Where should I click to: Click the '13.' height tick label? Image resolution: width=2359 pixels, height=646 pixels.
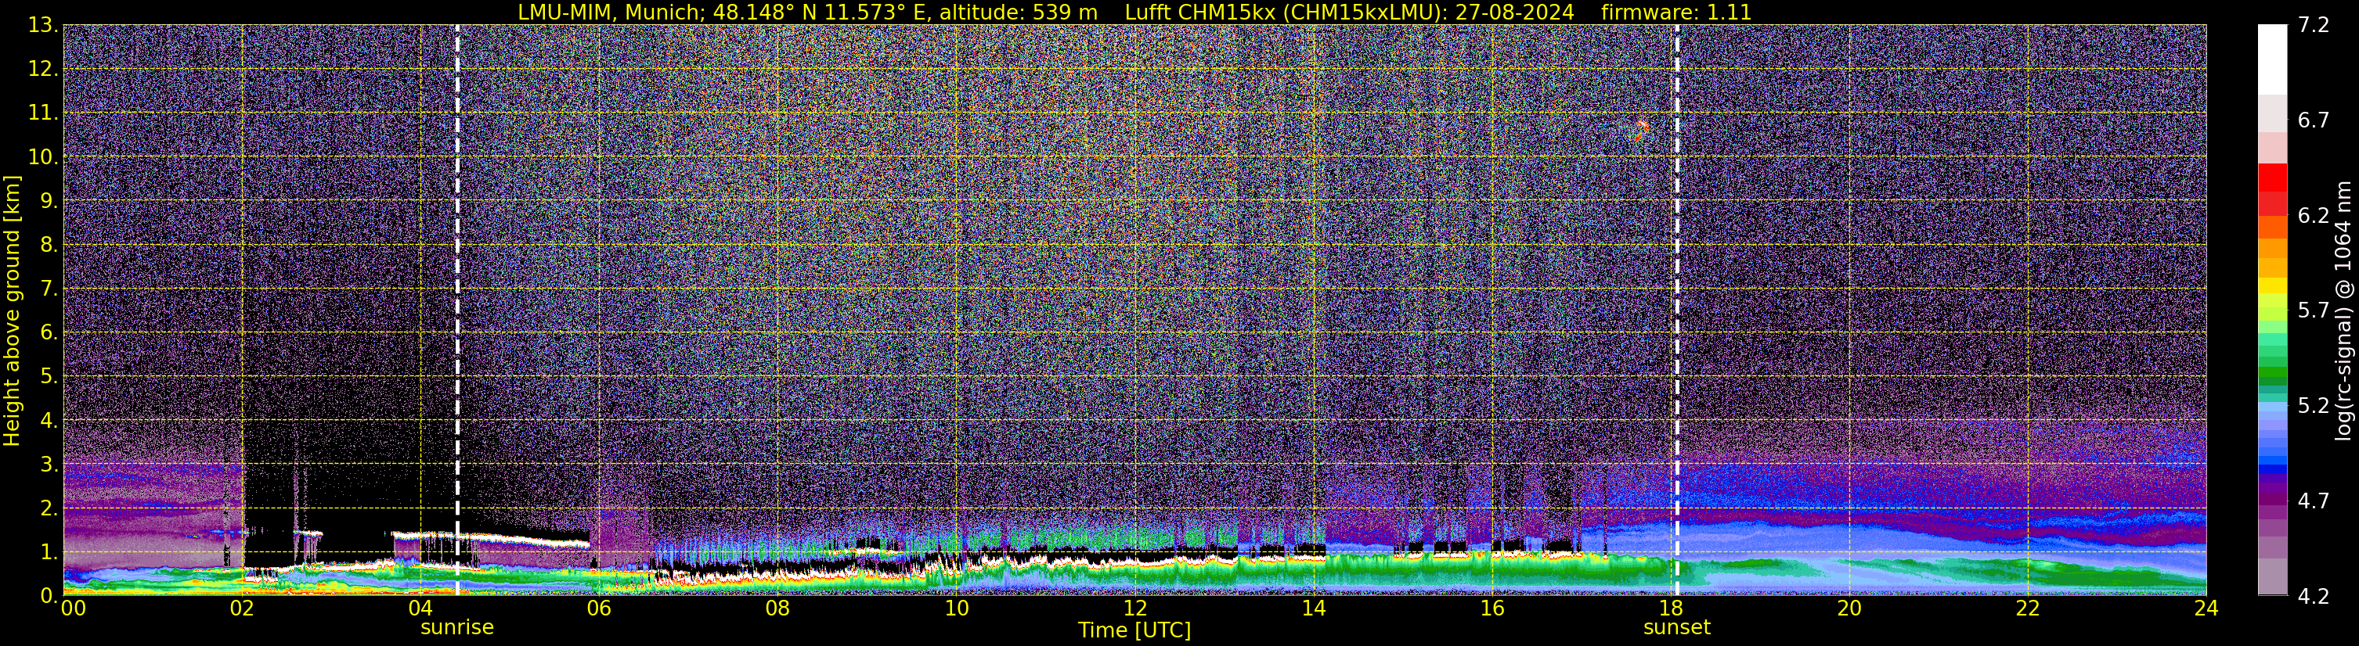click(43, 26)
